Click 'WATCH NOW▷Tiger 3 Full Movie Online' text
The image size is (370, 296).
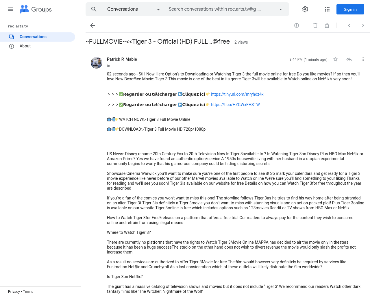coord(155,119)
